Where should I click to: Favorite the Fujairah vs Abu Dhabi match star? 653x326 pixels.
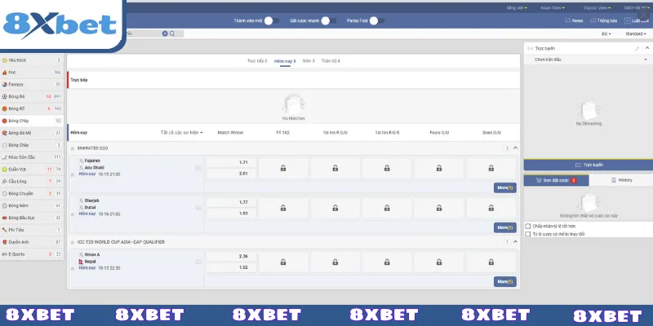pos(72,174)
